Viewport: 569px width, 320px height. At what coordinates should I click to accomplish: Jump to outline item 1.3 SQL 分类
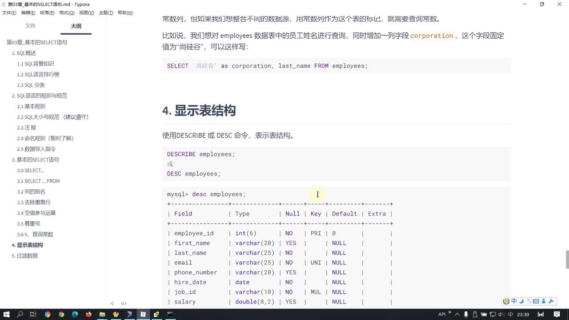tap(31, 85)
